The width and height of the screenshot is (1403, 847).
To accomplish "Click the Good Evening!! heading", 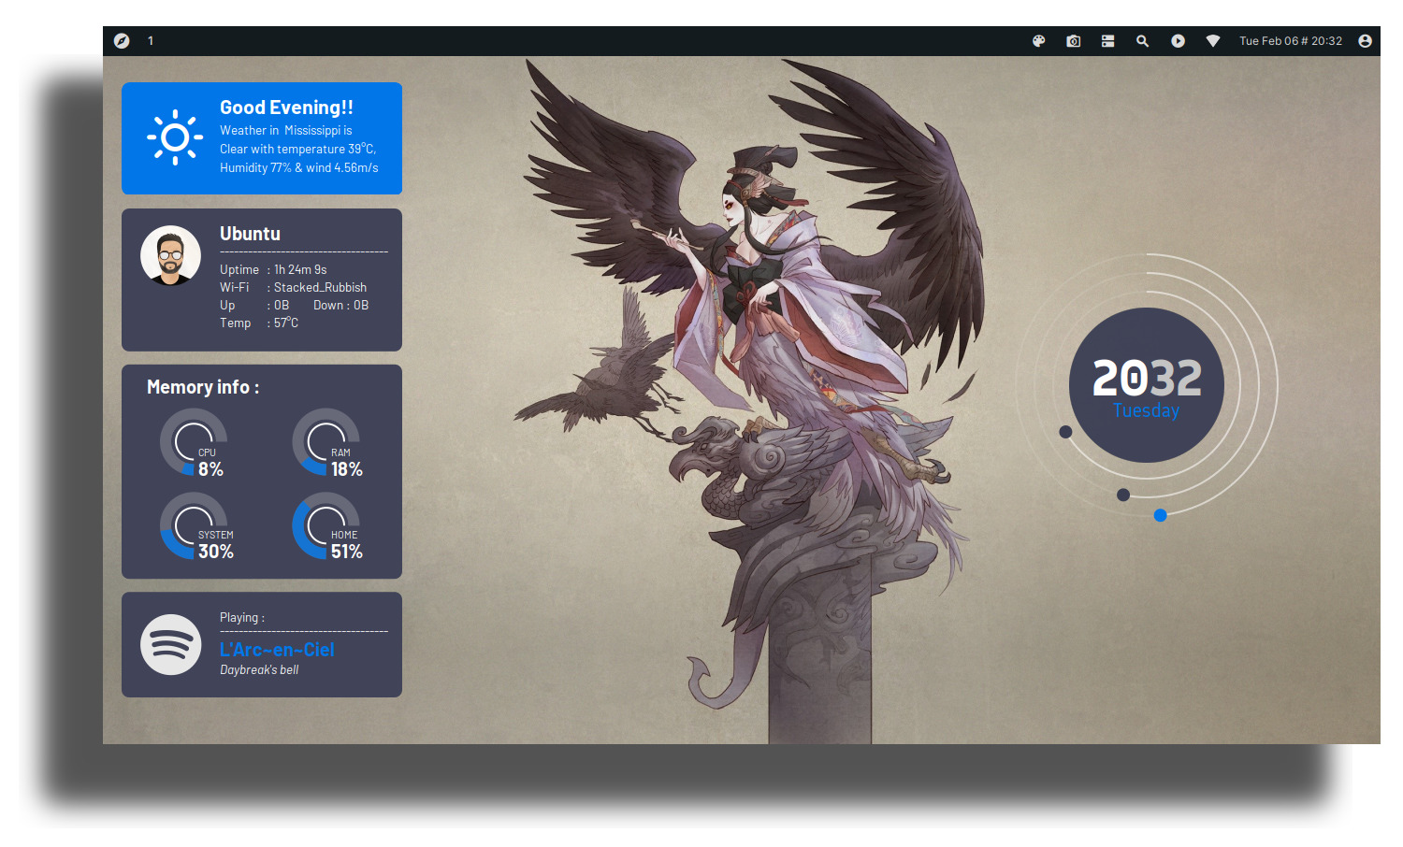I will pyautogui.click(x=286, y=108).
